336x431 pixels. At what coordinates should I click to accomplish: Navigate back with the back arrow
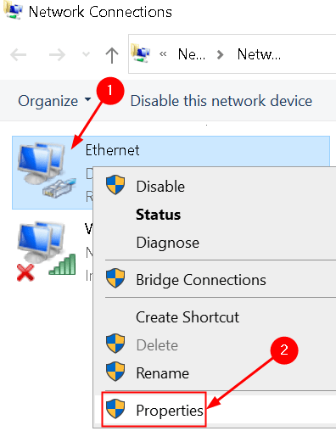[x=19, y=54]
